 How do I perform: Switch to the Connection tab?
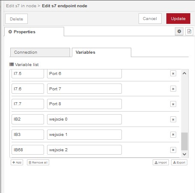(x=40, y=52)
